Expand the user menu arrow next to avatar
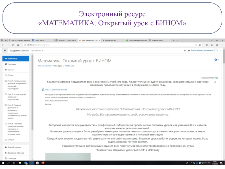 coord(220,50)
